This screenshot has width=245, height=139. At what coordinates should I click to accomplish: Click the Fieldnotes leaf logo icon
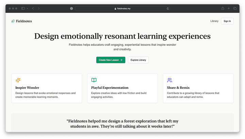[x=13, y=21]
